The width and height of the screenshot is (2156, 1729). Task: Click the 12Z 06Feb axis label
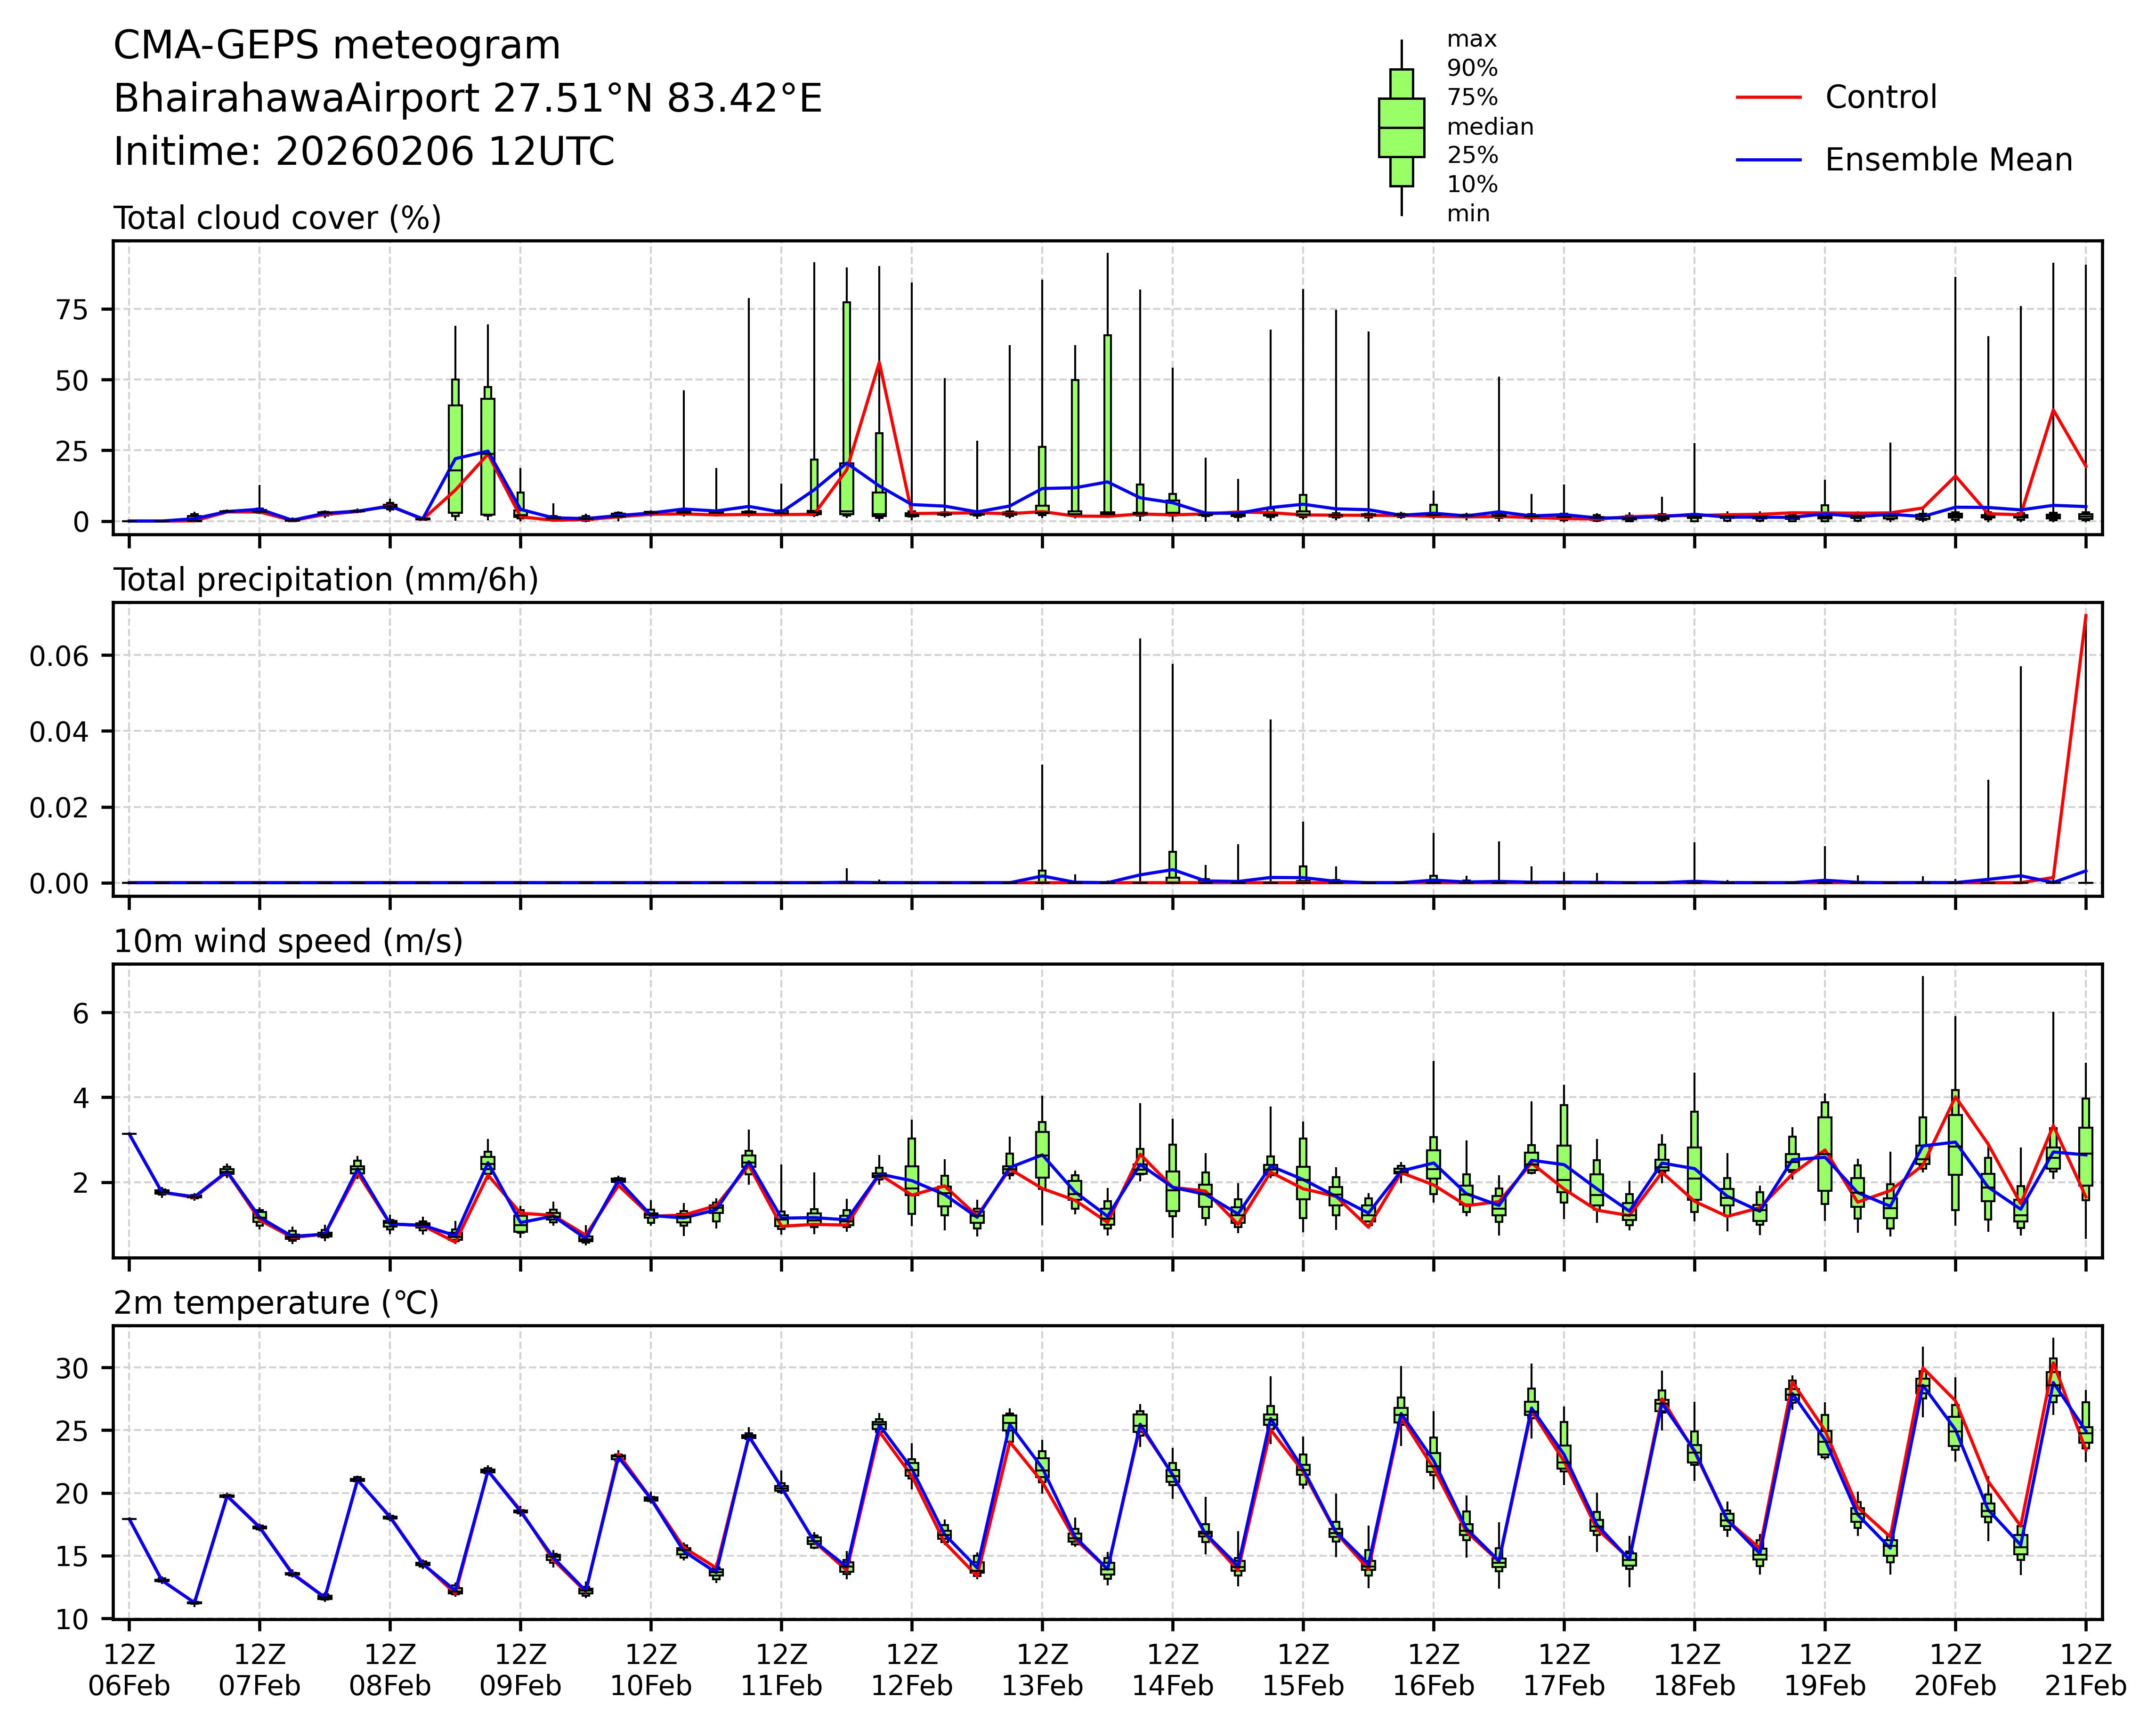(x=129, y=1670)
